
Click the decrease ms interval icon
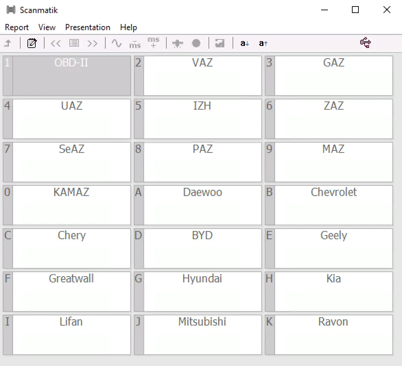(x=135, y=44)
